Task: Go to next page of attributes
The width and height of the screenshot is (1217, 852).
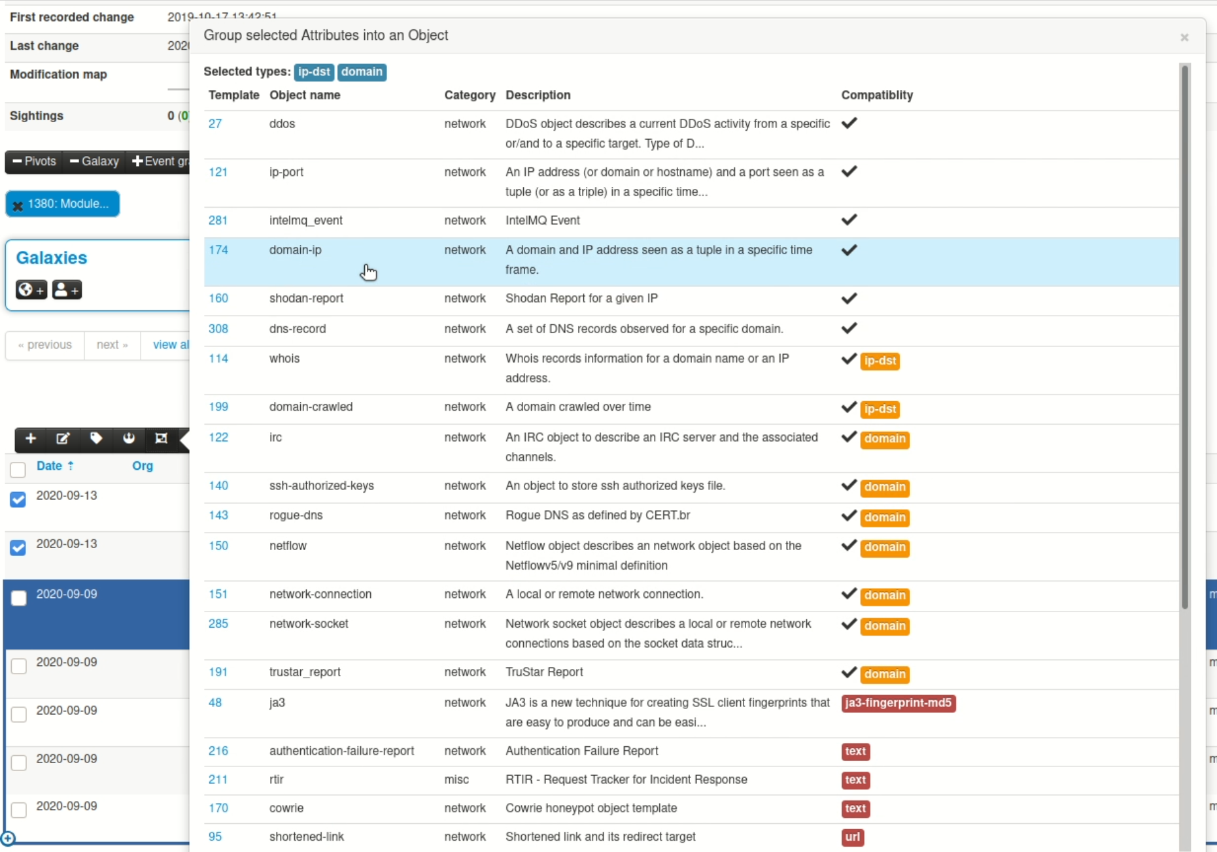Action: (x=112, y=345)
